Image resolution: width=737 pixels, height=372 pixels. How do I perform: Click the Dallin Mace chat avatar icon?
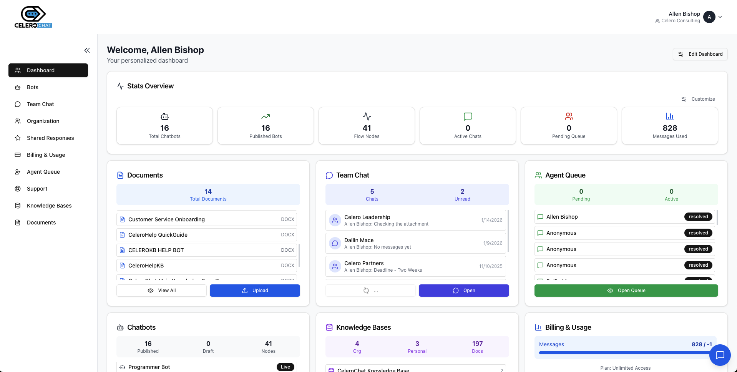(x=335, y=243)
